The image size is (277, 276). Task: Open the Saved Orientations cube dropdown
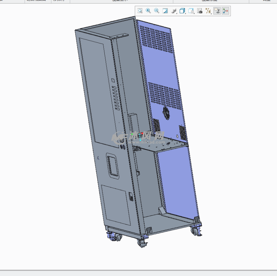point(182,11)
